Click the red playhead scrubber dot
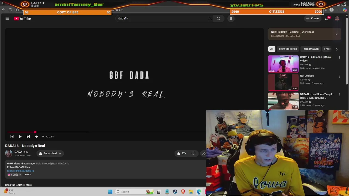 35,132
